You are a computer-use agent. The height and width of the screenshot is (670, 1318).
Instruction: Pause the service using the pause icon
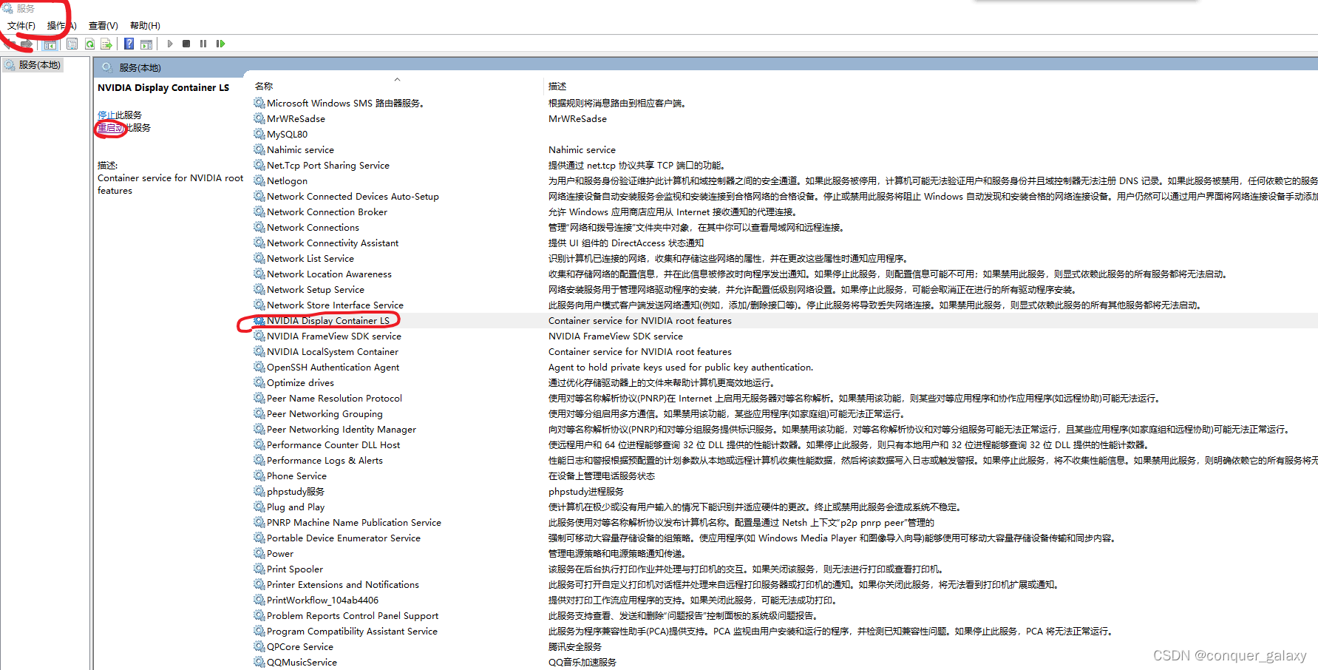point(203,44)
